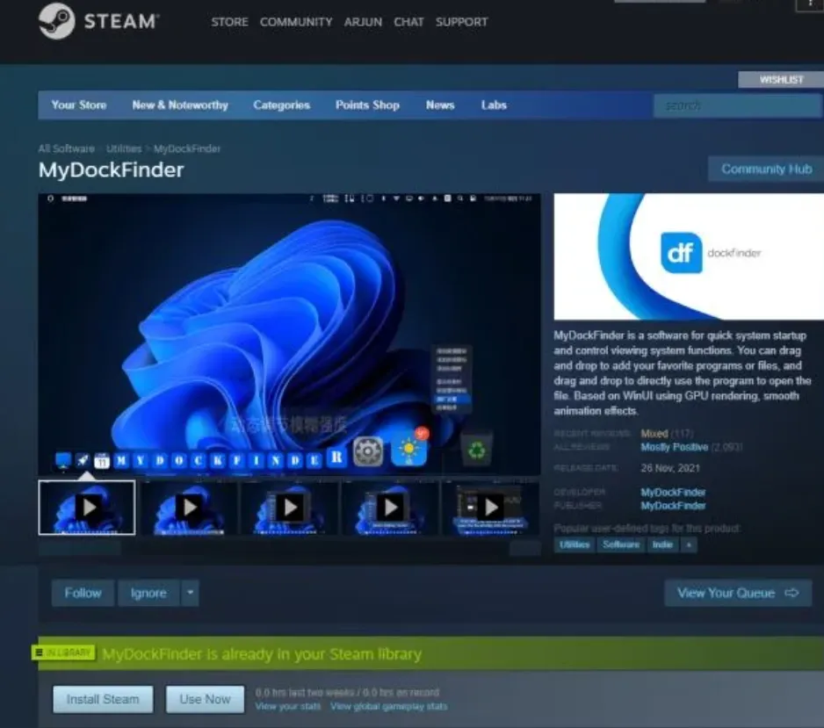This screenshot has height=728, width=824.
Task: Click the Ignore button
Action: [x=148, y=593]
